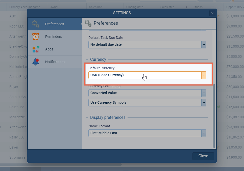Expand the Default Currency dropdown arrow

click(204, 75)
